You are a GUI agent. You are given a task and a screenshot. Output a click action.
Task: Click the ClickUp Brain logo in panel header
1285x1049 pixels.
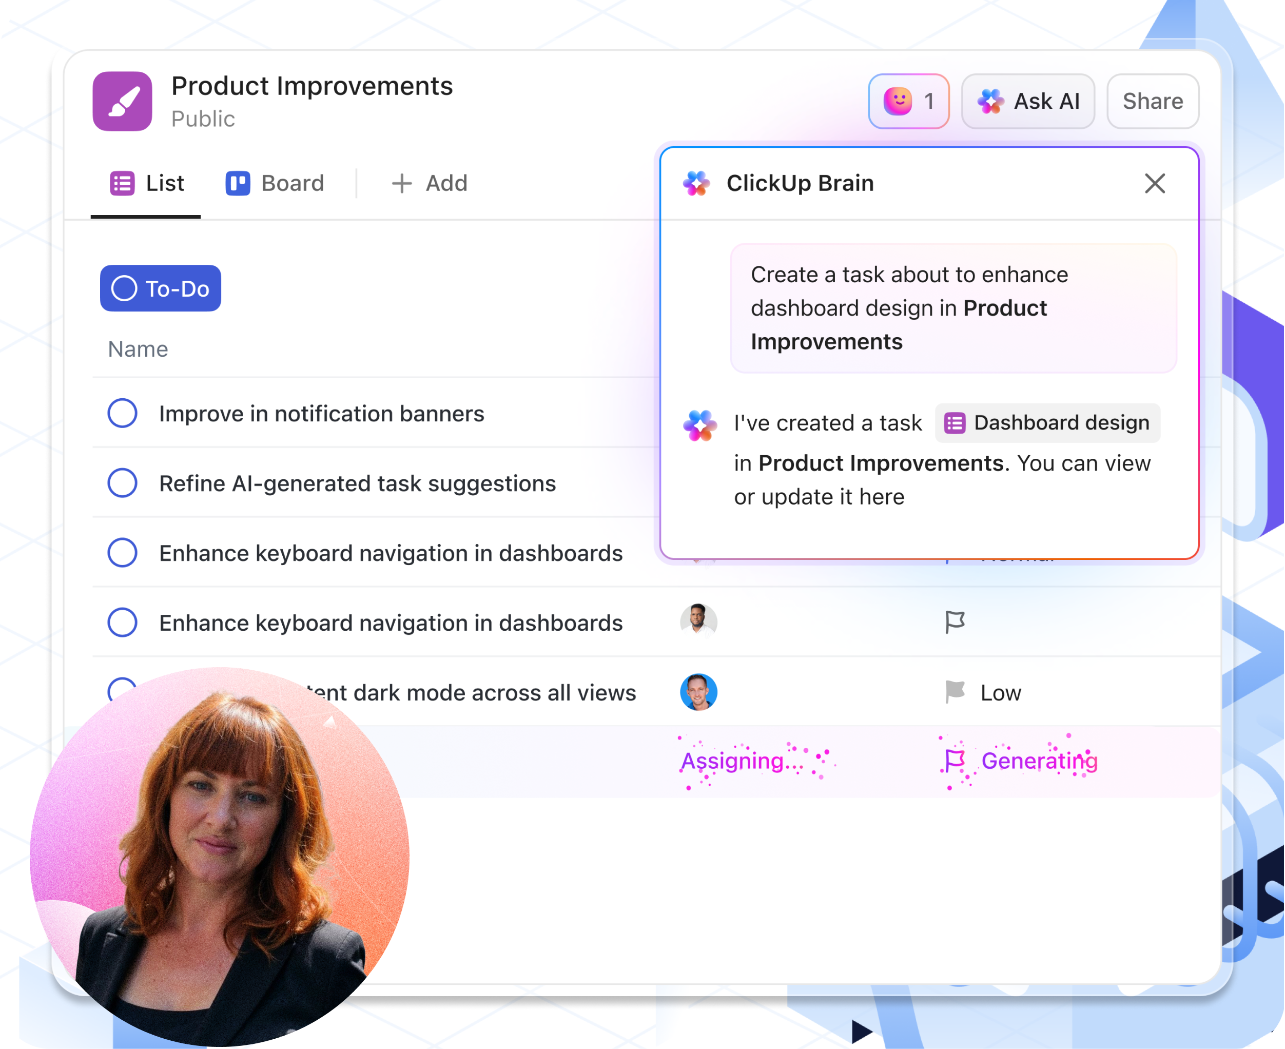(x=696, y=183)
